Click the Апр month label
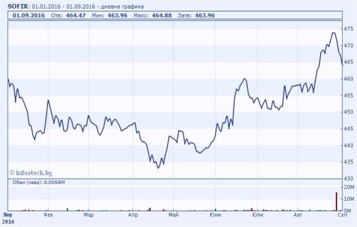Screen dimensions: 357x227 click(133, 215)
